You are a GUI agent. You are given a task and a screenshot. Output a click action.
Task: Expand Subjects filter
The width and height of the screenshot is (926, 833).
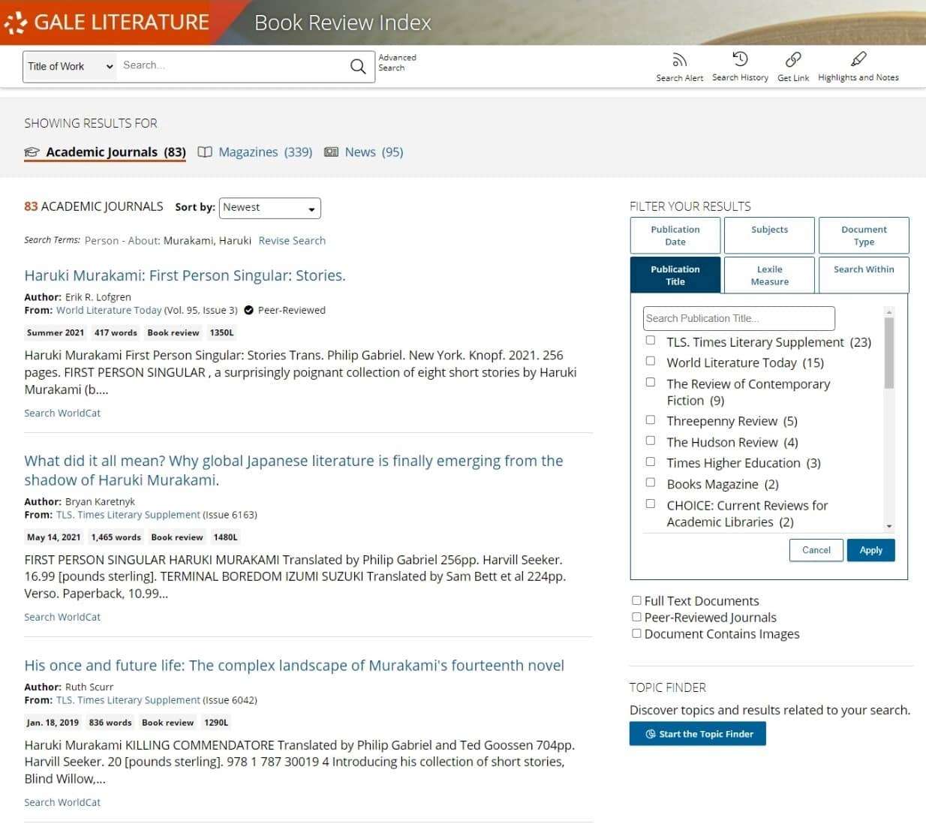click(769, 236)
